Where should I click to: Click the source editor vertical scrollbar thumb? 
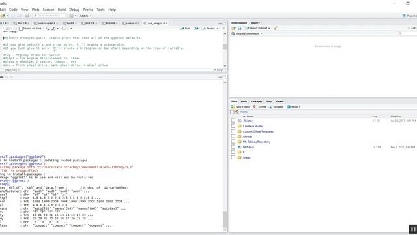(x=225, y=47)
